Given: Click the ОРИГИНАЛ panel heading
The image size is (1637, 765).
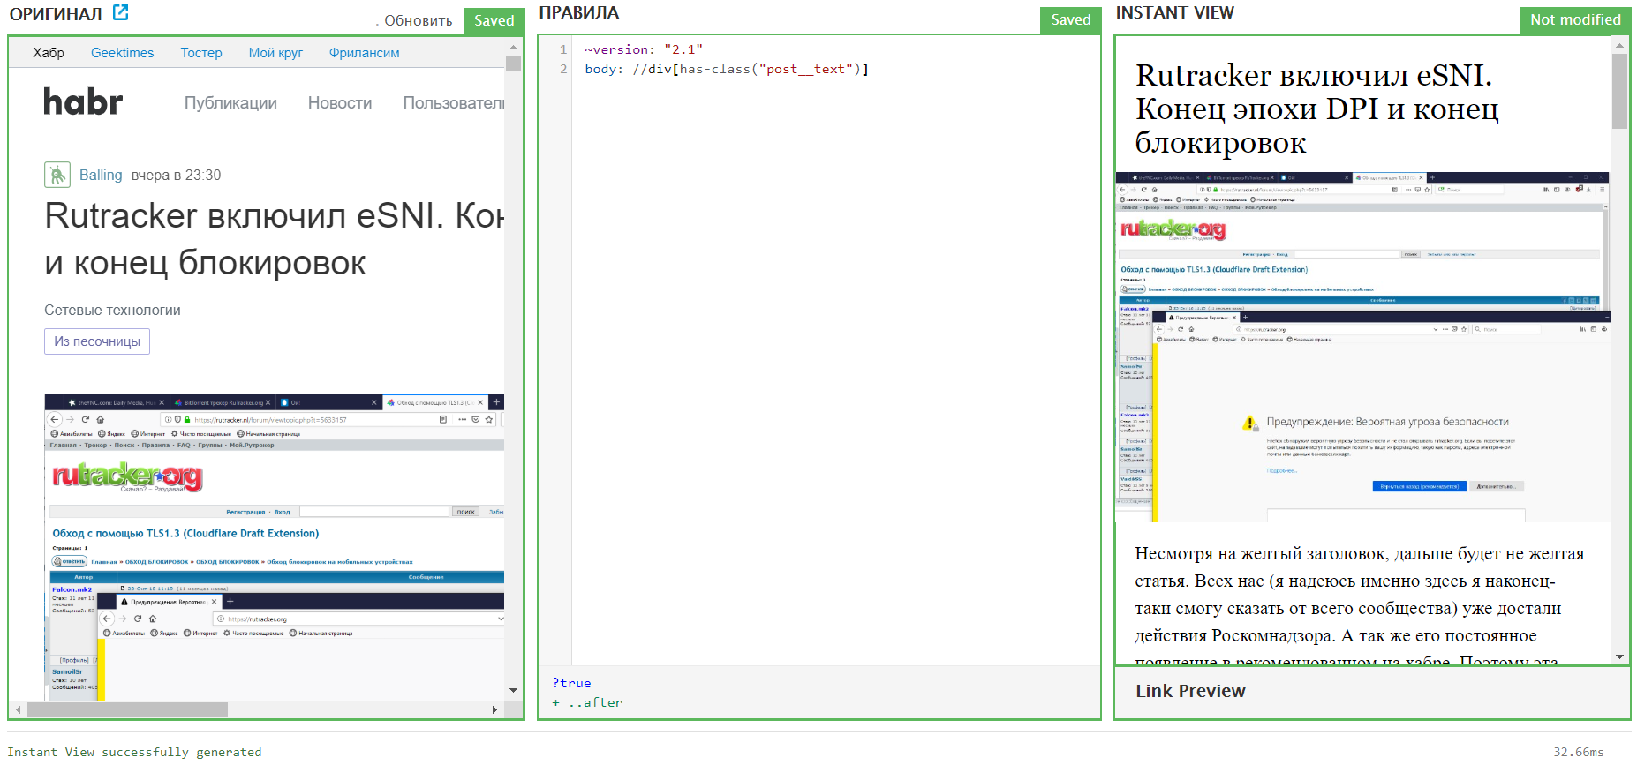Looking at the screenshot, I should (56, 13).
